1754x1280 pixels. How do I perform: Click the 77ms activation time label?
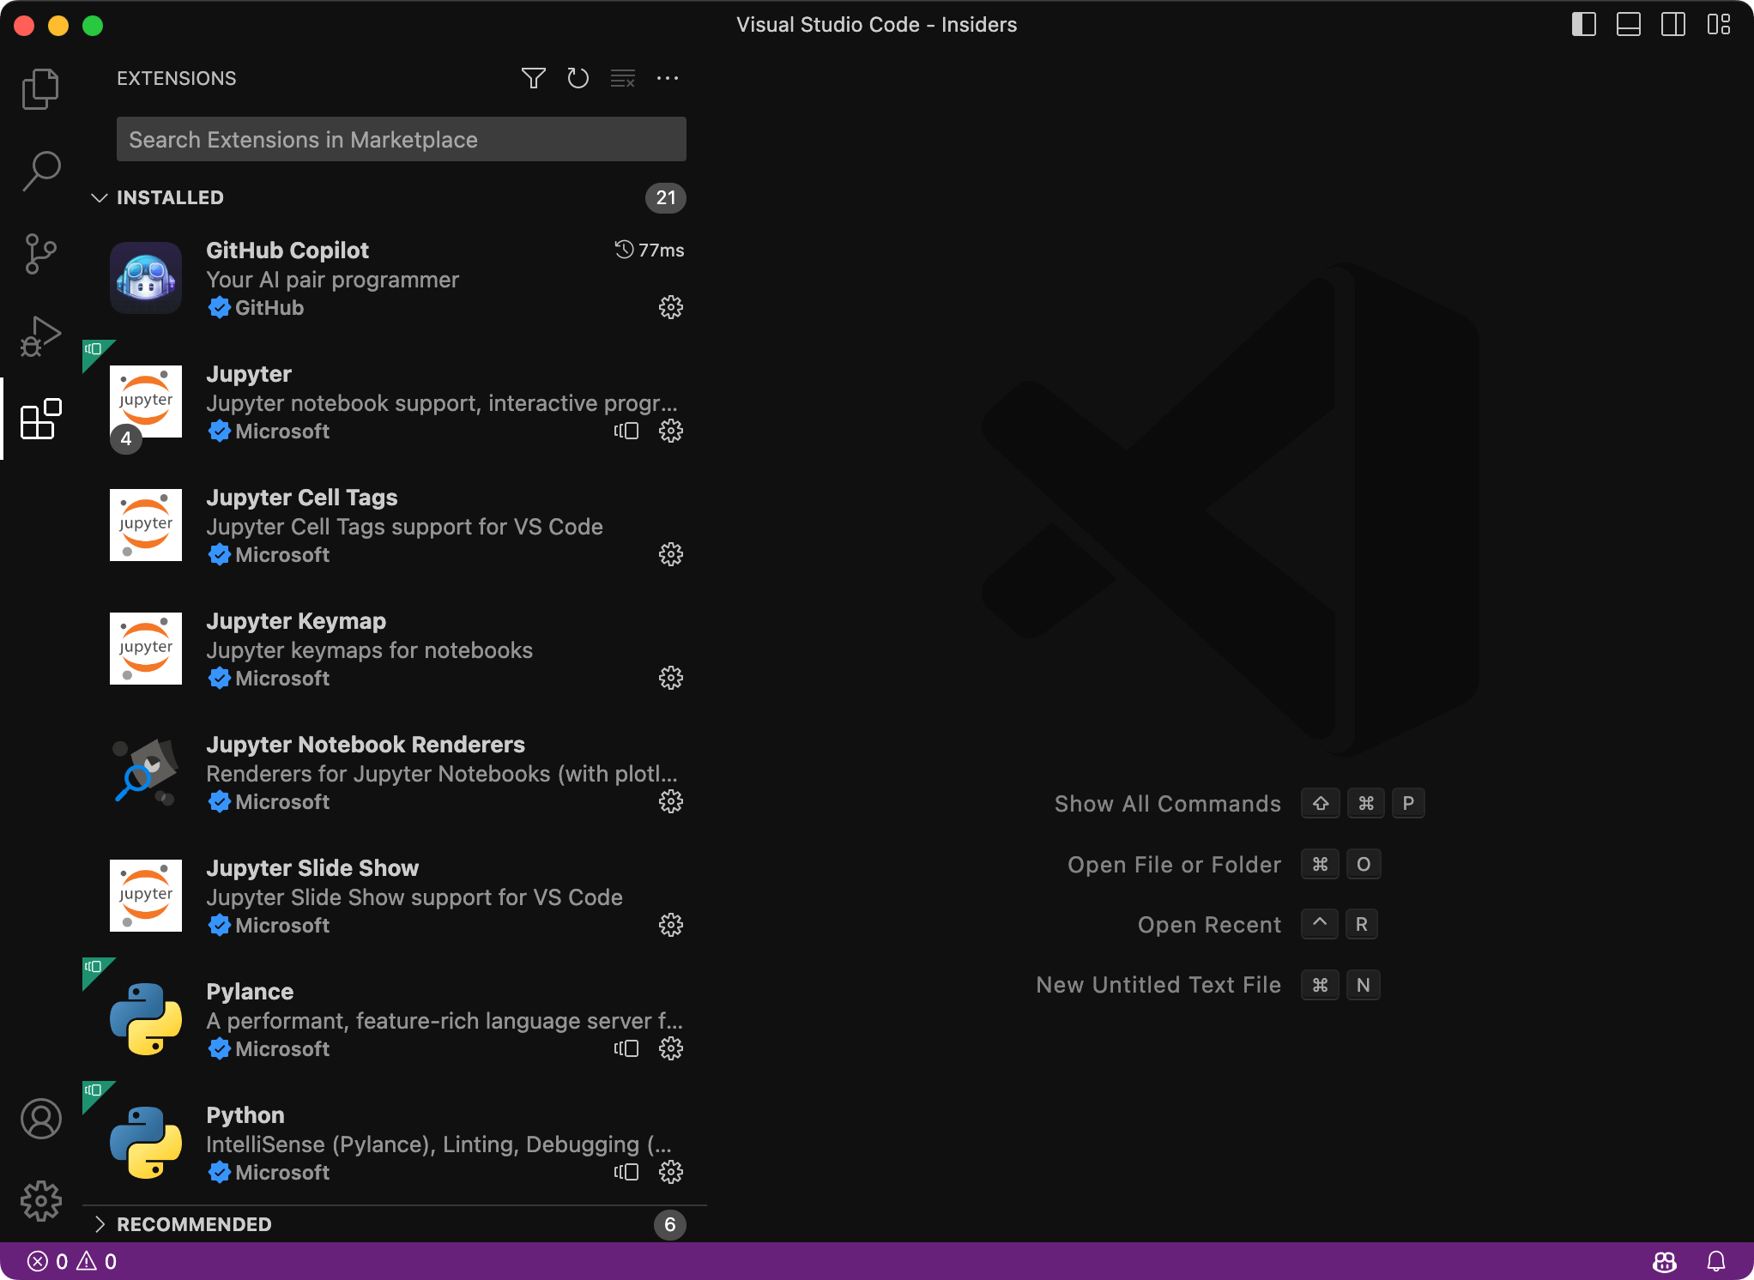(650, 250)
